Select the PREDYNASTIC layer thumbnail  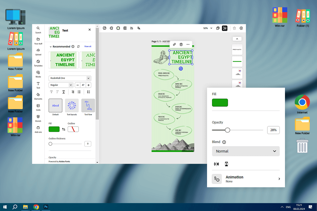coord(237,49)
